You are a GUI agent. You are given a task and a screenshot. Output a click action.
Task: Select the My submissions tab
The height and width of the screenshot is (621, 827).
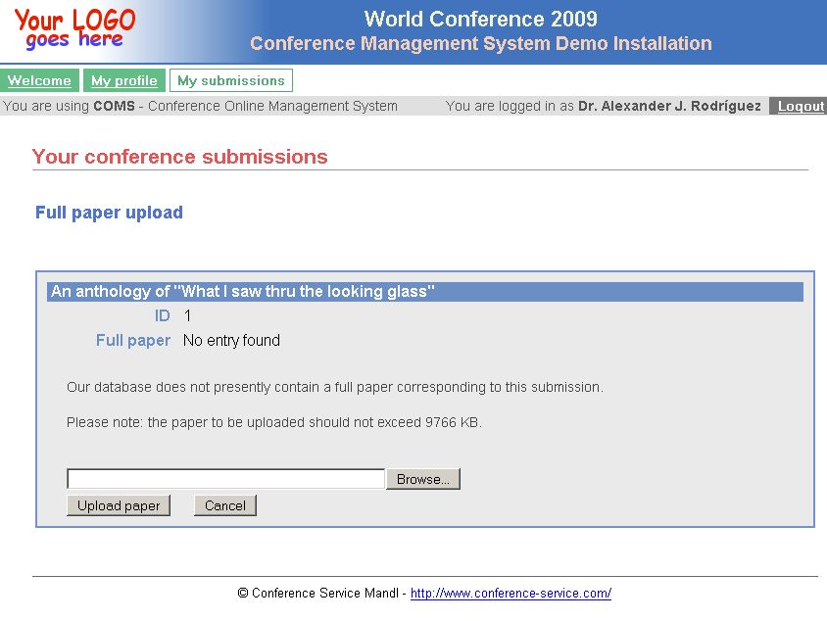(231, 80)
